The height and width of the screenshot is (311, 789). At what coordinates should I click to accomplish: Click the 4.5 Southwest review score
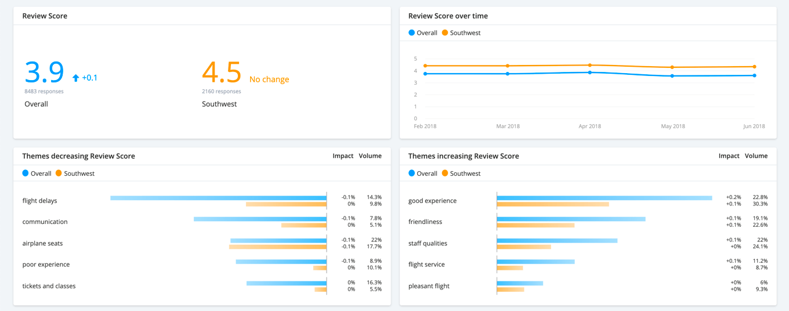(222, 73)
